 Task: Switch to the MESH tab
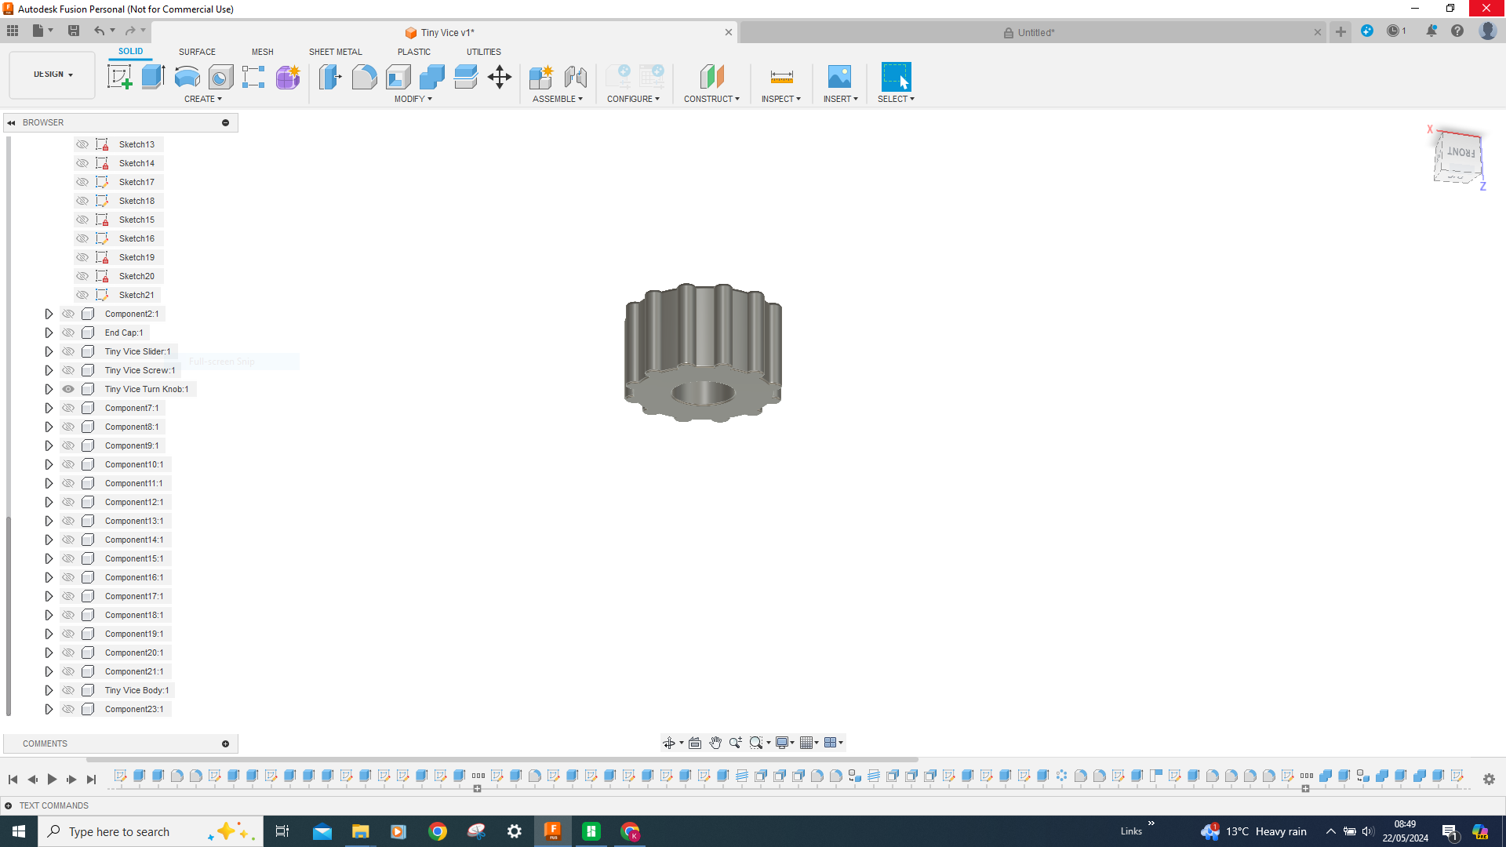point(263,52)
